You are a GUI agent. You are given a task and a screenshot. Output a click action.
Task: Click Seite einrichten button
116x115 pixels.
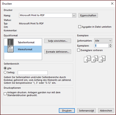click(58, 41)
